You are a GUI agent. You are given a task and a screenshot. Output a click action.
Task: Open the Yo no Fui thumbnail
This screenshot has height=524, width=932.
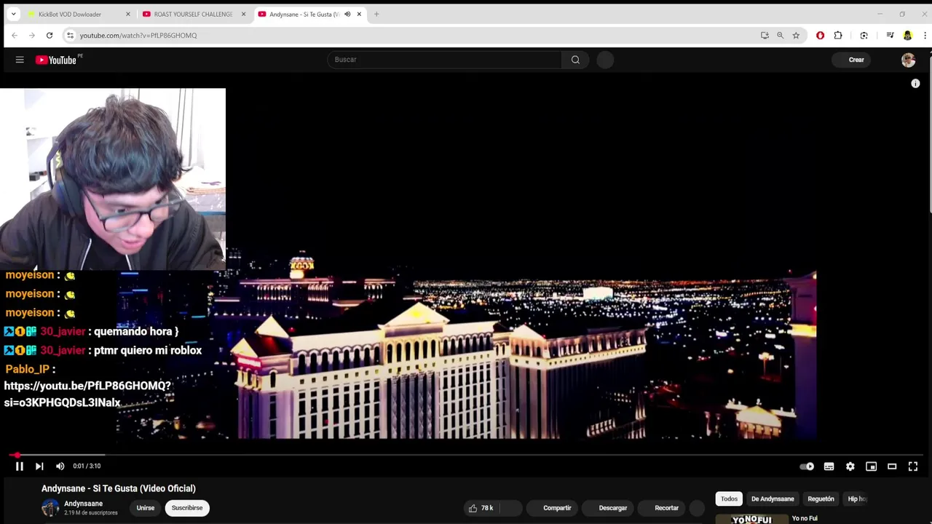tap(751, 519)
